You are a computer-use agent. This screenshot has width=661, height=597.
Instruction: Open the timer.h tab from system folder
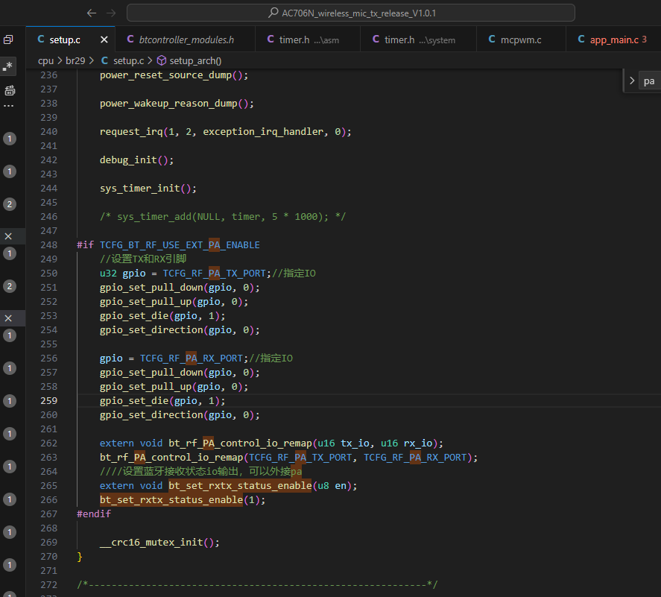[418, 40]
